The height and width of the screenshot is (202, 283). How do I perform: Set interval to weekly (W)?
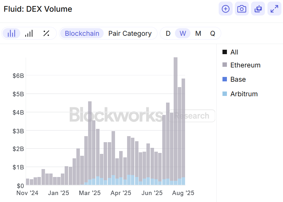[x=183, y=33]
